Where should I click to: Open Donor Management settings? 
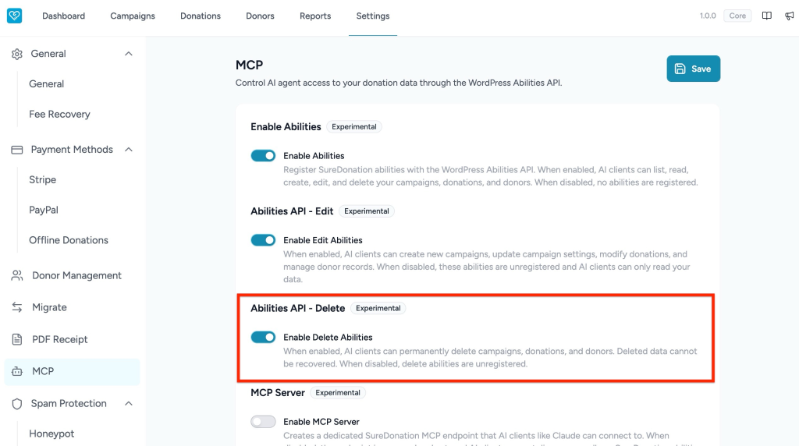coord(72,275)
